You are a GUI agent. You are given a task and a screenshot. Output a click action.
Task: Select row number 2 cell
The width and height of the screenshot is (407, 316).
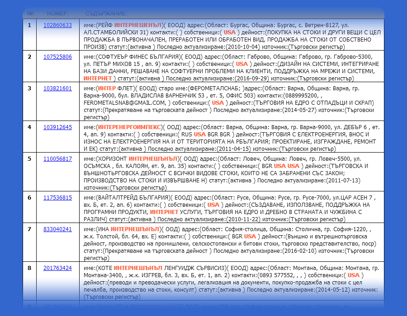click(x=29, y=66)
